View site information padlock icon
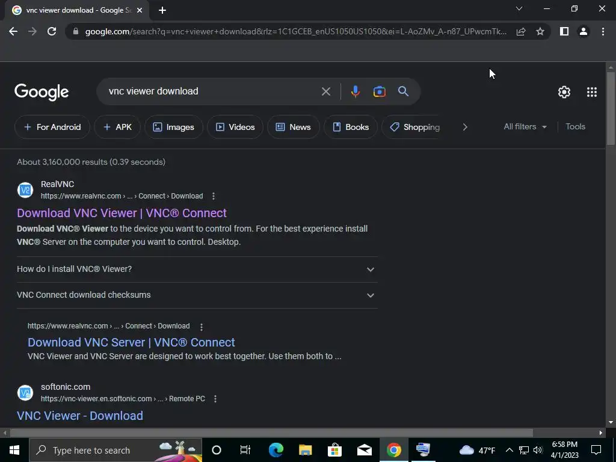Screen dimensions: 616x462 tap(76, 31)
